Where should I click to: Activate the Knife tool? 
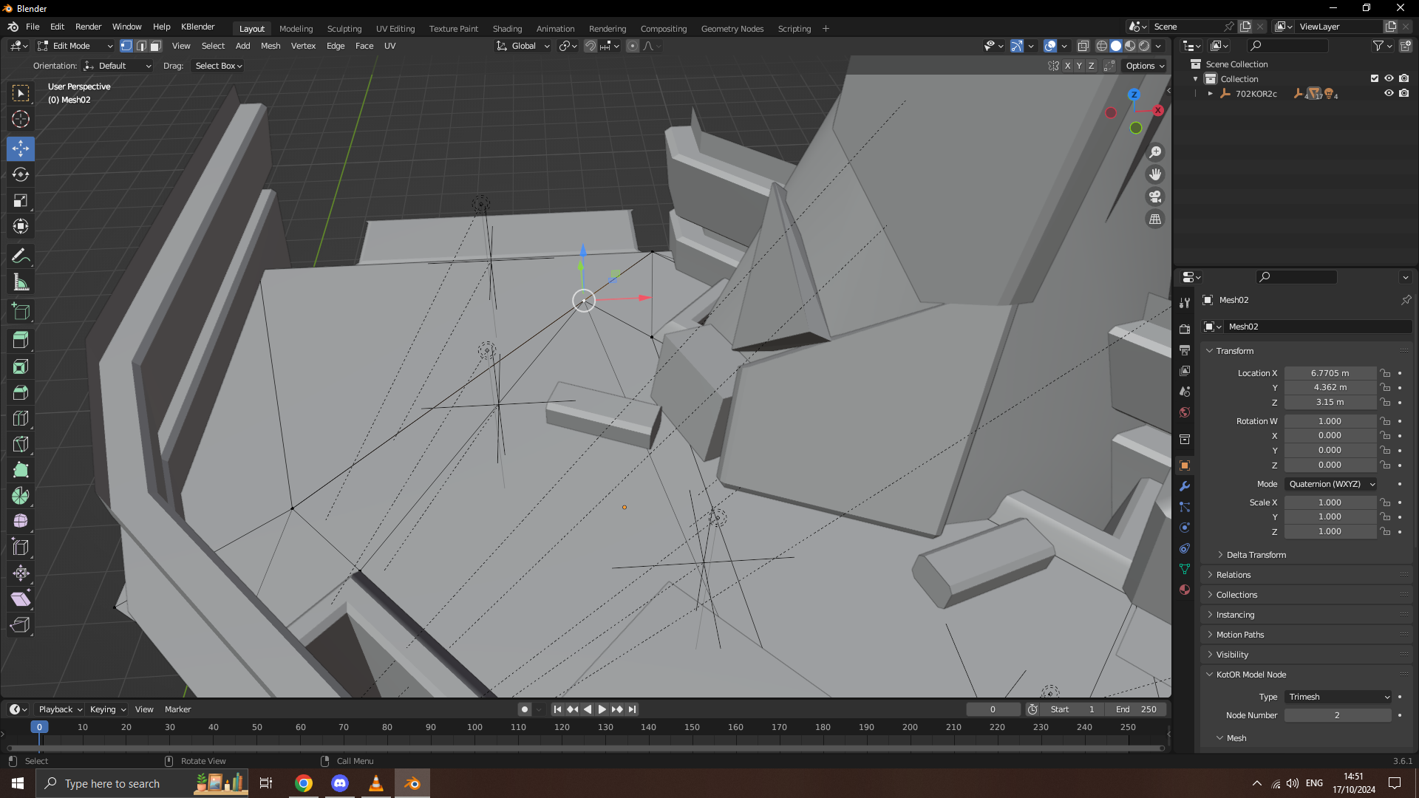coord(21,444)
